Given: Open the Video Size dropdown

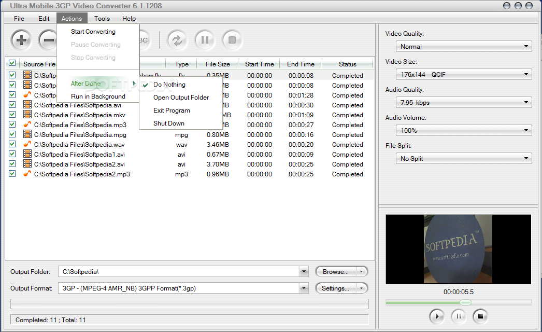Looking at the screenshot, I should 464,74.
